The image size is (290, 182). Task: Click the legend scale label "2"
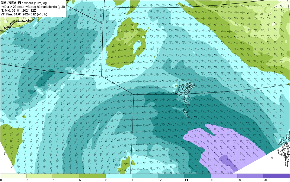click(x=27, y=180)
